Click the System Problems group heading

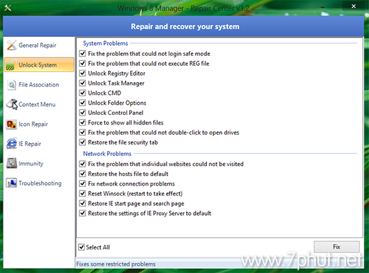click(x=106, y=43)
